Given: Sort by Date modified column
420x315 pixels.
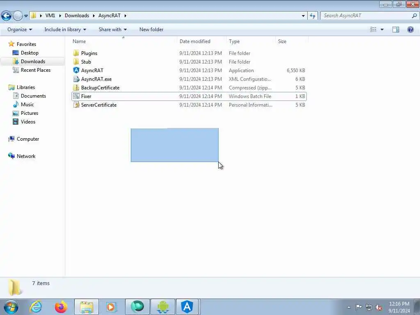Looking at the screenshot, I should point(195,41).
